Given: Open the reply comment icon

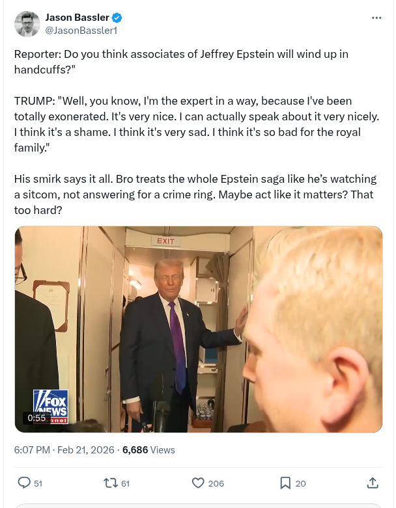Looking at the screenshot, I should pyautogui.click(x=24, y=483).
